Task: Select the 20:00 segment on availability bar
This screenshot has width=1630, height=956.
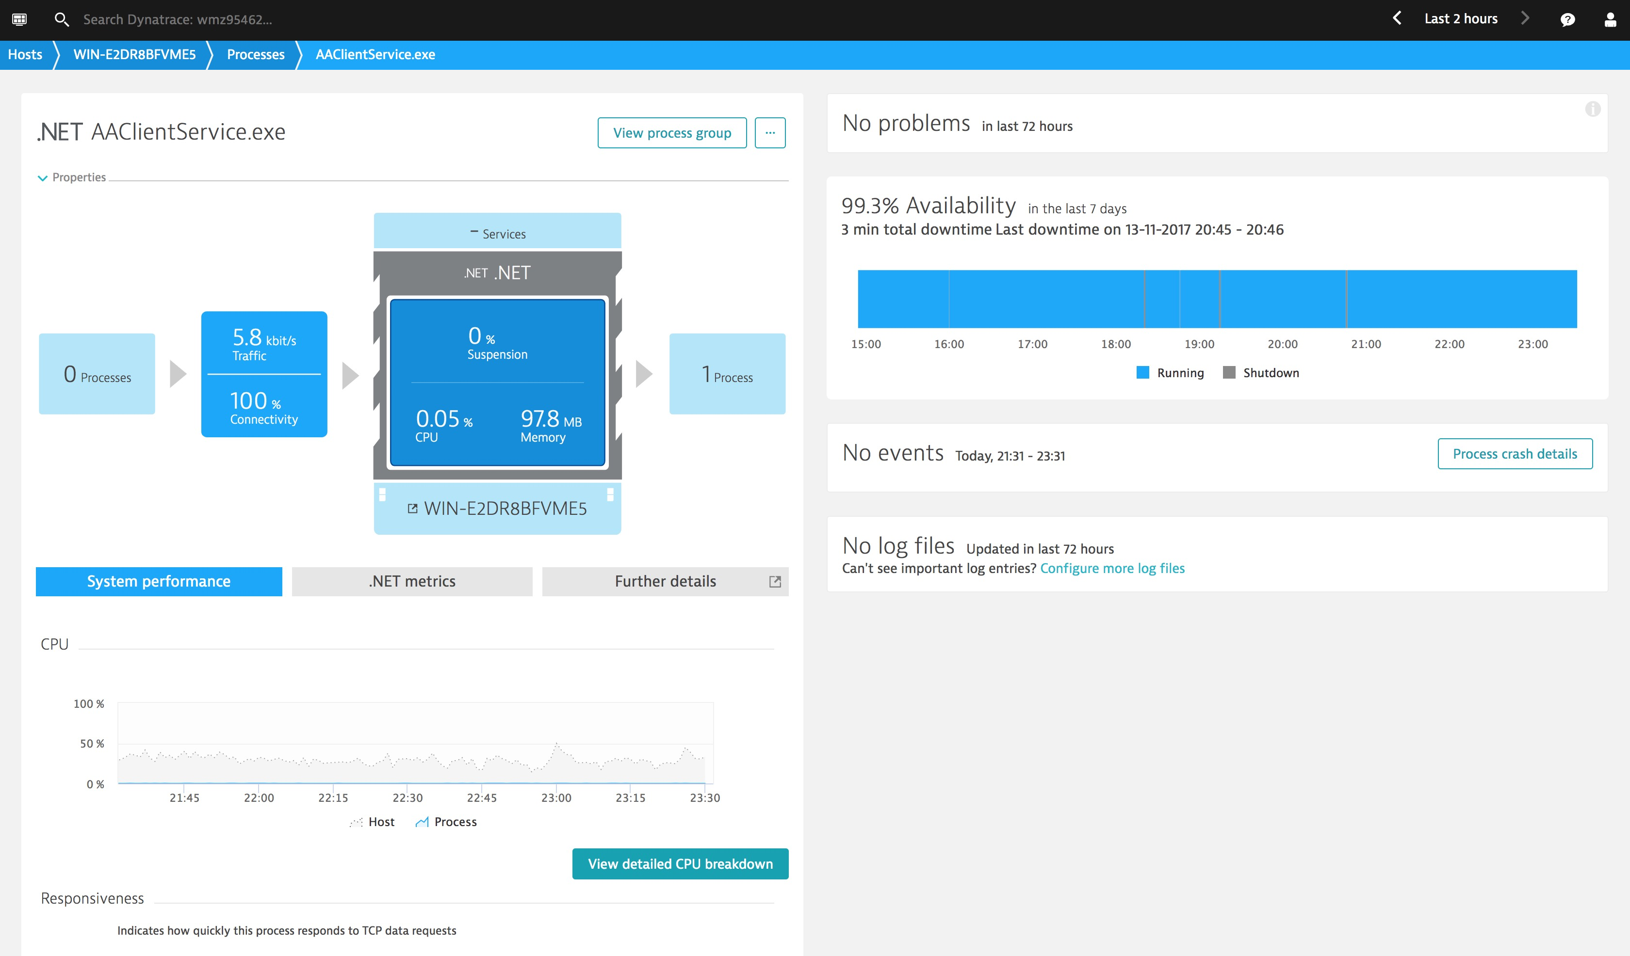Action: [1283, 298]
